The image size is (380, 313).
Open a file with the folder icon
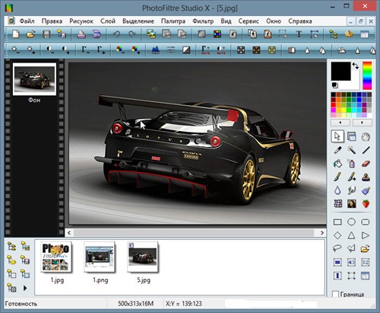pyautogui.click(x=30, y=34)
